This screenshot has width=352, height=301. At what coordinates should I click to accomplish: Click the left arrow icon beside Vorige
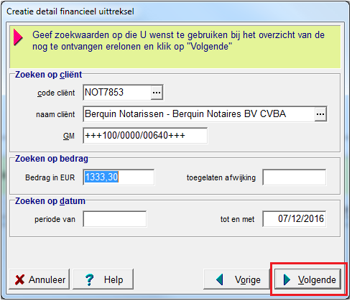coord(219,279)
